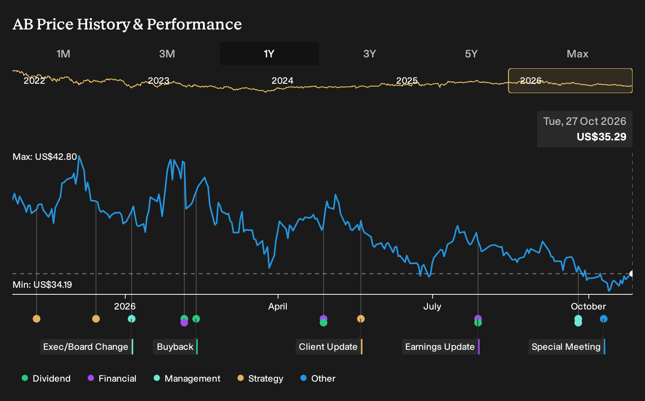Click the orange Strategy marker above Client Update
Image resolution: width=645 pixels, height=401 pixels.
click(361, 319)
